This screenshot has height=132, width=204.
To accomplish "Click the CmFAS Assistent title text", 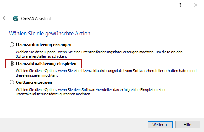I will pyautogui.click(x=36, y=19).
